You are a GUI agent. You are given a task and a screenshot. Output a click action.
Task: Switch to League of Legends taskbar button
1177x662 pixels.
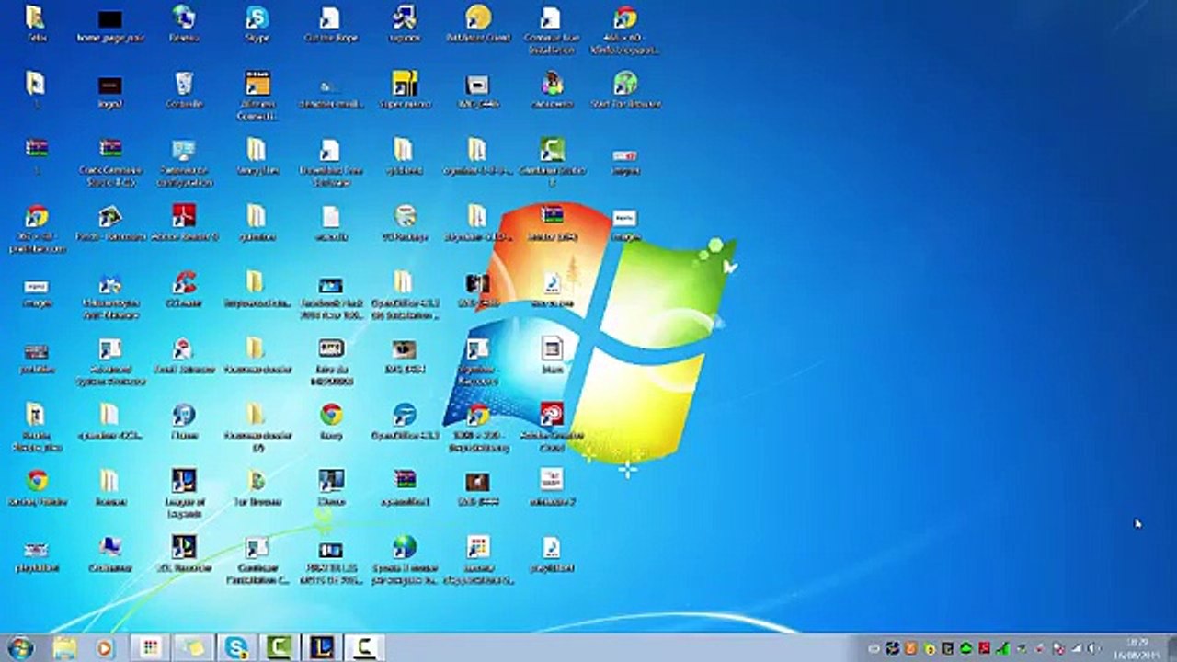[322, 647]
